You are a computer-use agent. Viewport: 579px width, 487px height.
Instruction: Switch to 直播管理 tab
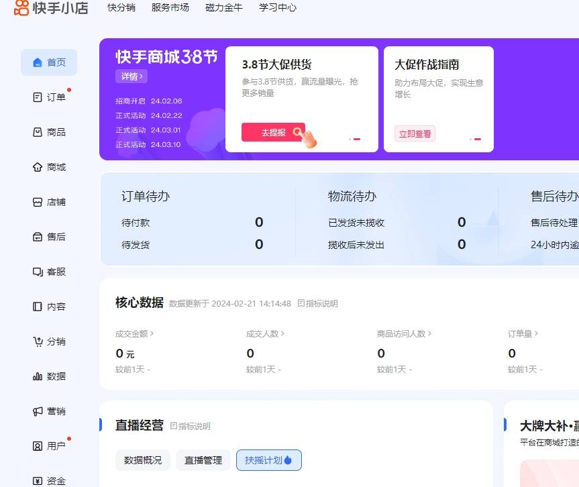[x=203, y=460]
